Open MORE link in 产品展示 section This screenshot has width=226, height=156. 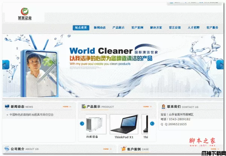tap(147, 107)
